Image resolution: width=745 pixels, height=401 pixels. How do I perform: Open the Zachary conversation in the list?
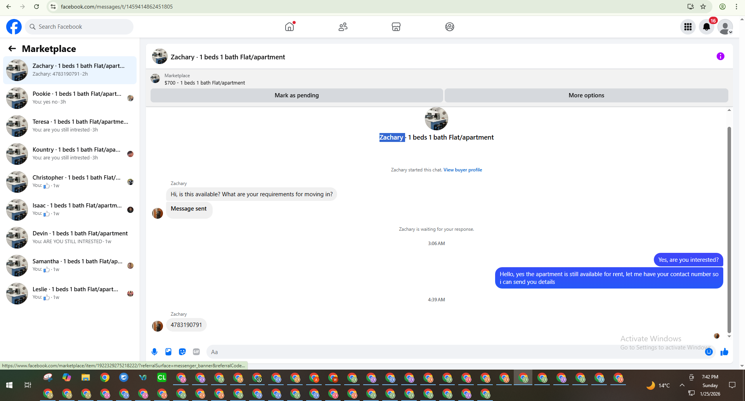70,70
